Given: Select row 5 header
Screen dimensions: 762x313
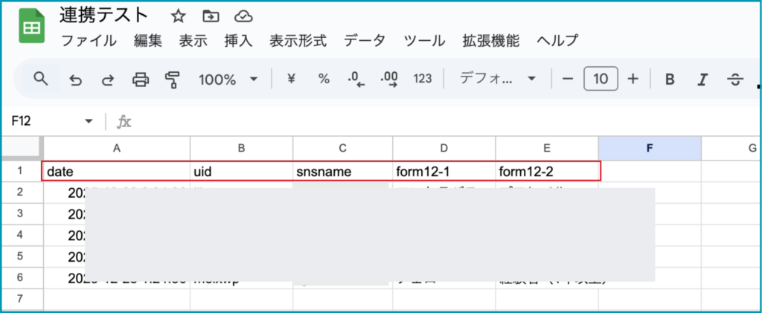Looking at the screenshot, I should tap(22, 256).
